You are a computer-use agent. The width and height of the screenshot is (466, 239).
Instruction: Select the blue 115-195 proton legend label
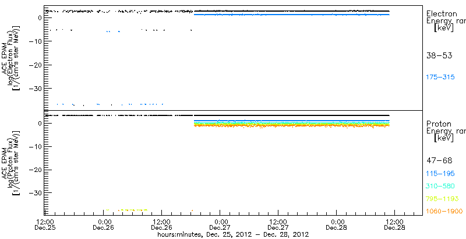click(x=440, y=174)
